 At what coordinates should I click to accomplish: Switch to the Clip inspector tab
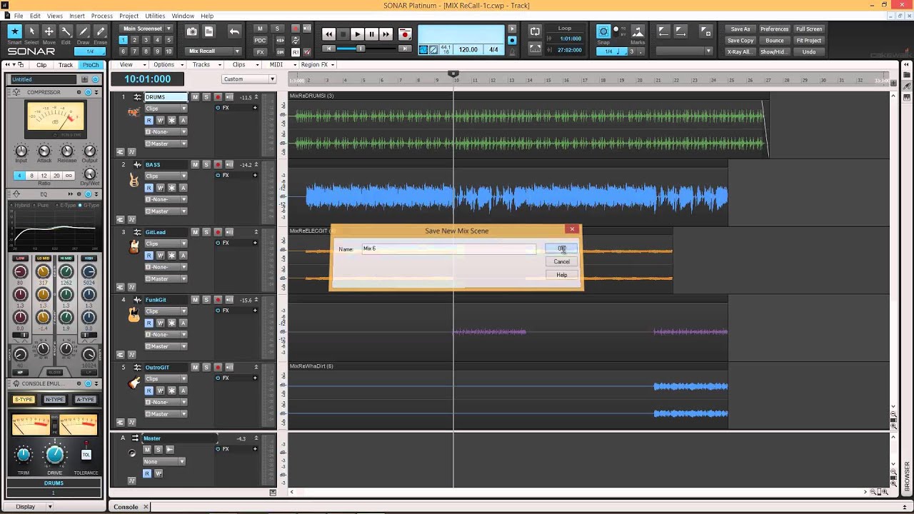tap(41, 65)
